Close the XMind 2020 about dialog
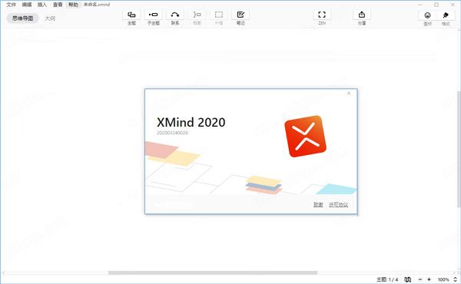This screenshot has height=284, width=461. pos(349,93)
